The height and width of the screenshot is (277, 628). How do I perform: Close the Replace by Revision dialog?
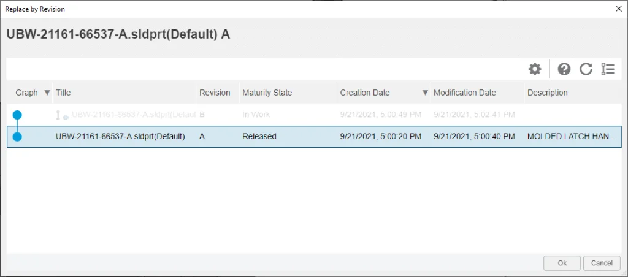(x=618, y=9)
